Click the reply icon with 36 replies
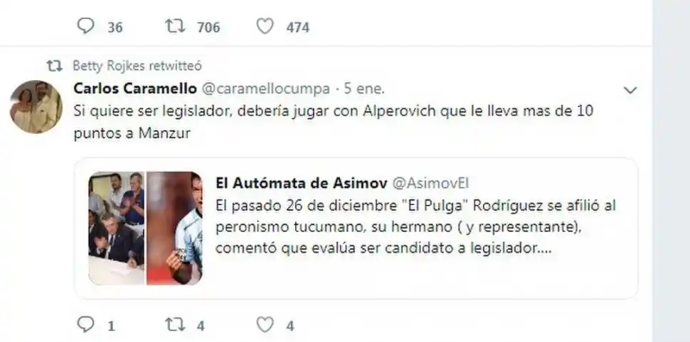 pyautogui.click(x=86, y=26)
